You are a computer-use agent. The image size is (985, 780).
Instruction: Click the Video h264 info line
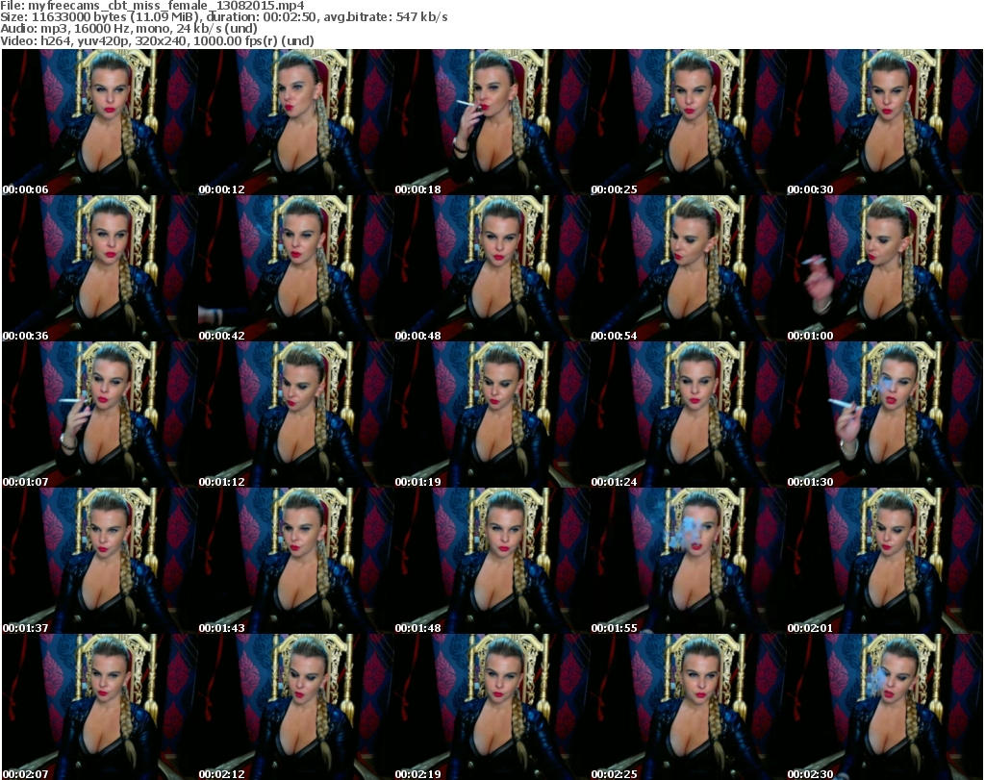pos(157,40)
